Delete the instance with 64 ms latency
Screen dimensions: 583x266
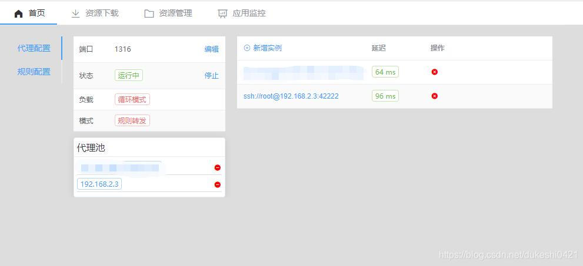pos(434,72)
